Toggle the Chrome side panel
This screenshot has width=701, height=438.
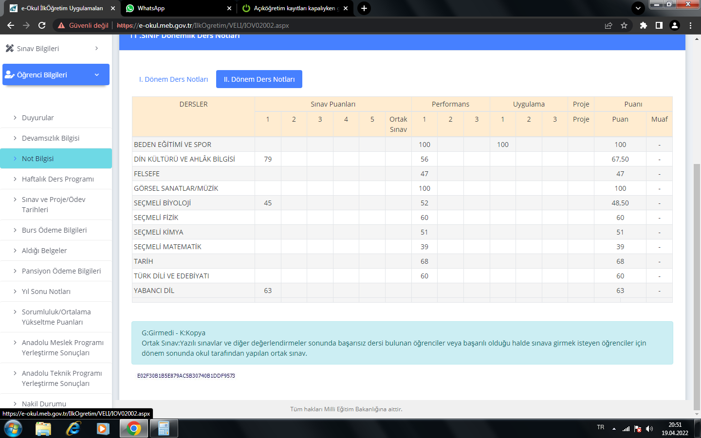pyautogui.click(x=659, y=25)
